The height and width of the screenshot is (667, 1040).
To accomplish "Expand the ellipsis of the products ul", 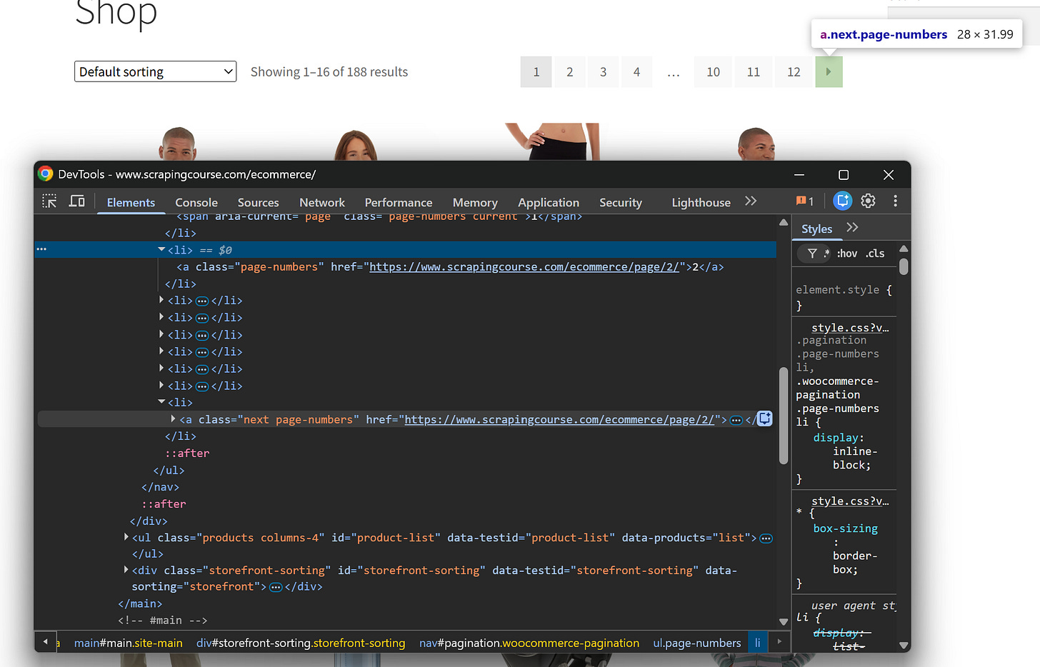I will pyautogui.click(x=766, y=538).
